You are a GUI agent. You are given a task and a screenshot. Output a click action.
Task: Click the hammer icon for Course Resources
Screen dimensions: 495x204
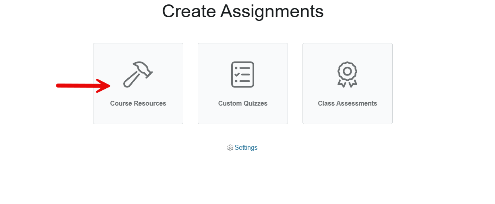[138, 74]
